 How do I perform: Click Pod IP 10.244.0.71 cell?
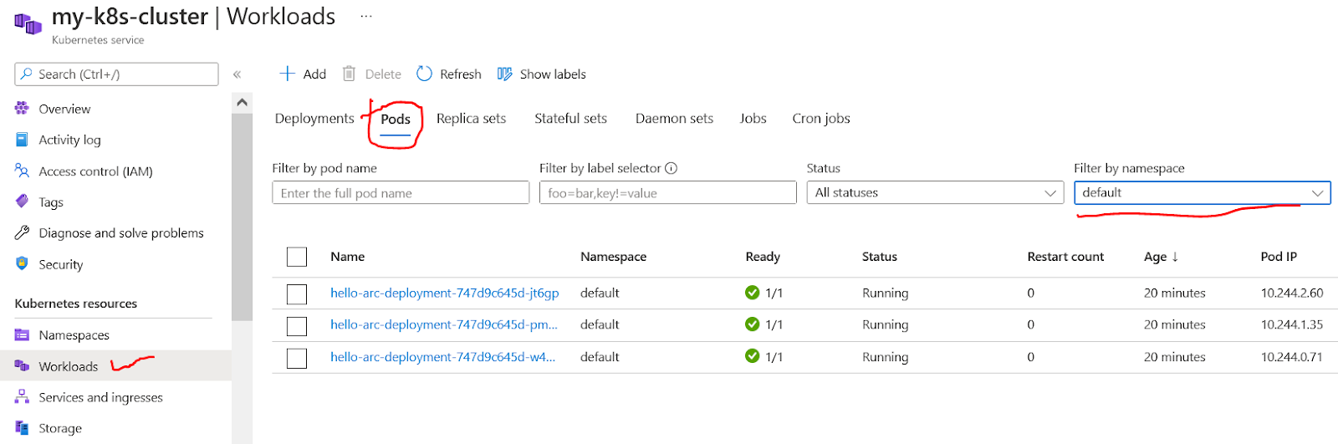(x=1292, y=356)
